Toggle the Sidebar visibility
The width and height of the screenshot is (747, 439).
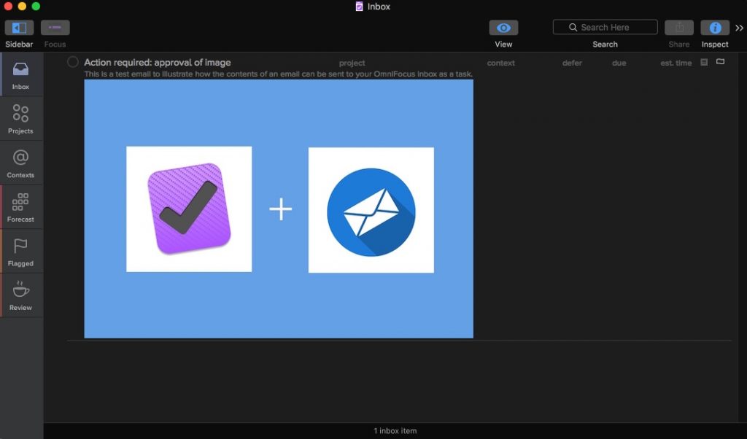[x=18, y=27]
